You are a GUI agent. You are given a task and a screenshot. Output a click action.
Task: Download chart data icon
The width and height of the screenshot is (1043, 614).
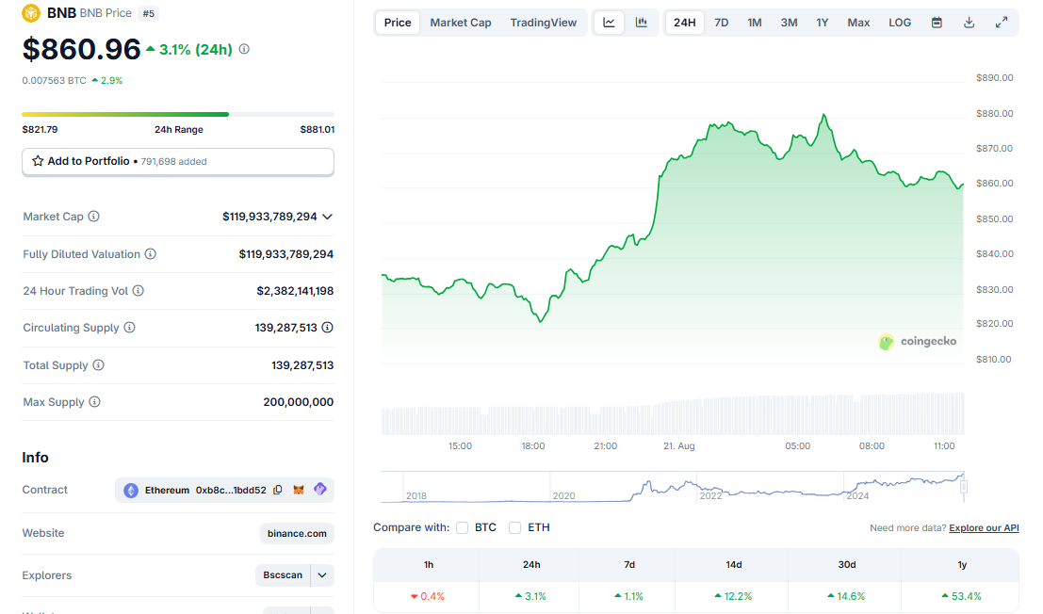970,23
